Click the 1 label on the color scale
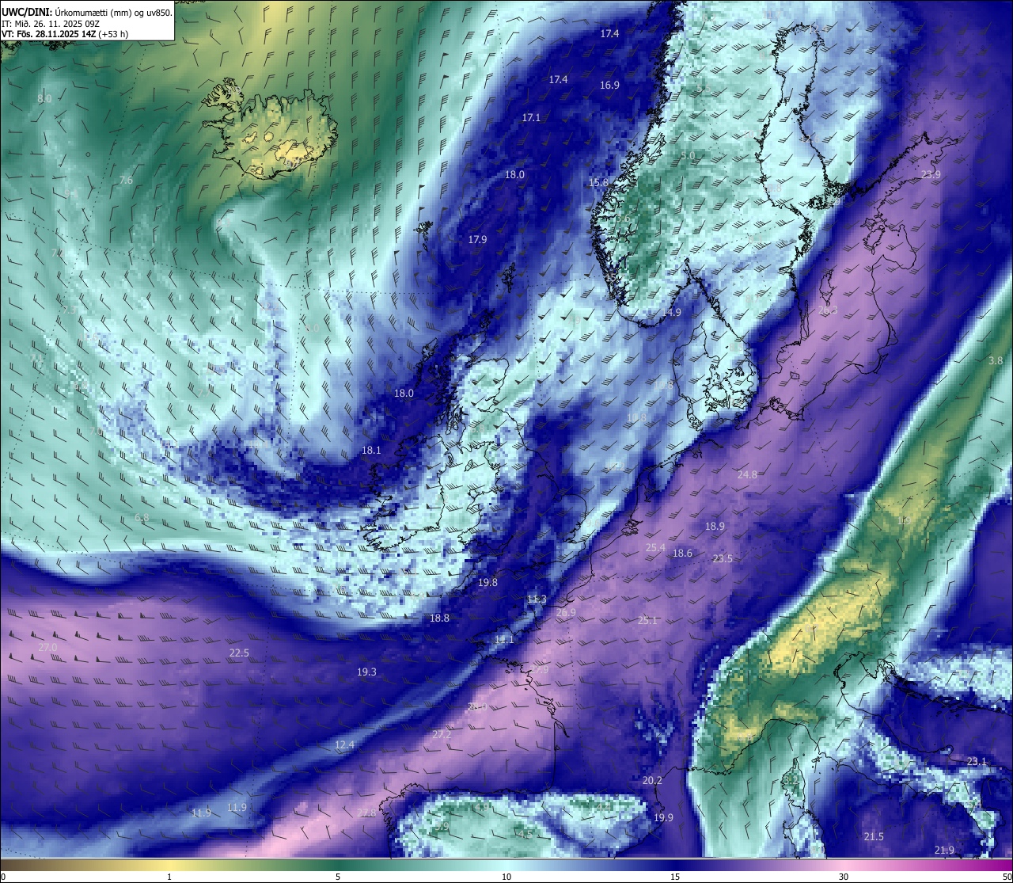This screenshot has width=1013, height=883. click(x=169, y=876)
